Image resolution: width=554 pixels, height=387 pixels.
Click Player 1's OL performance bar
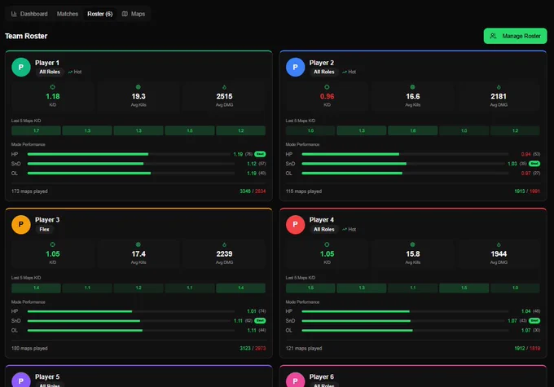tap(130, 174)
